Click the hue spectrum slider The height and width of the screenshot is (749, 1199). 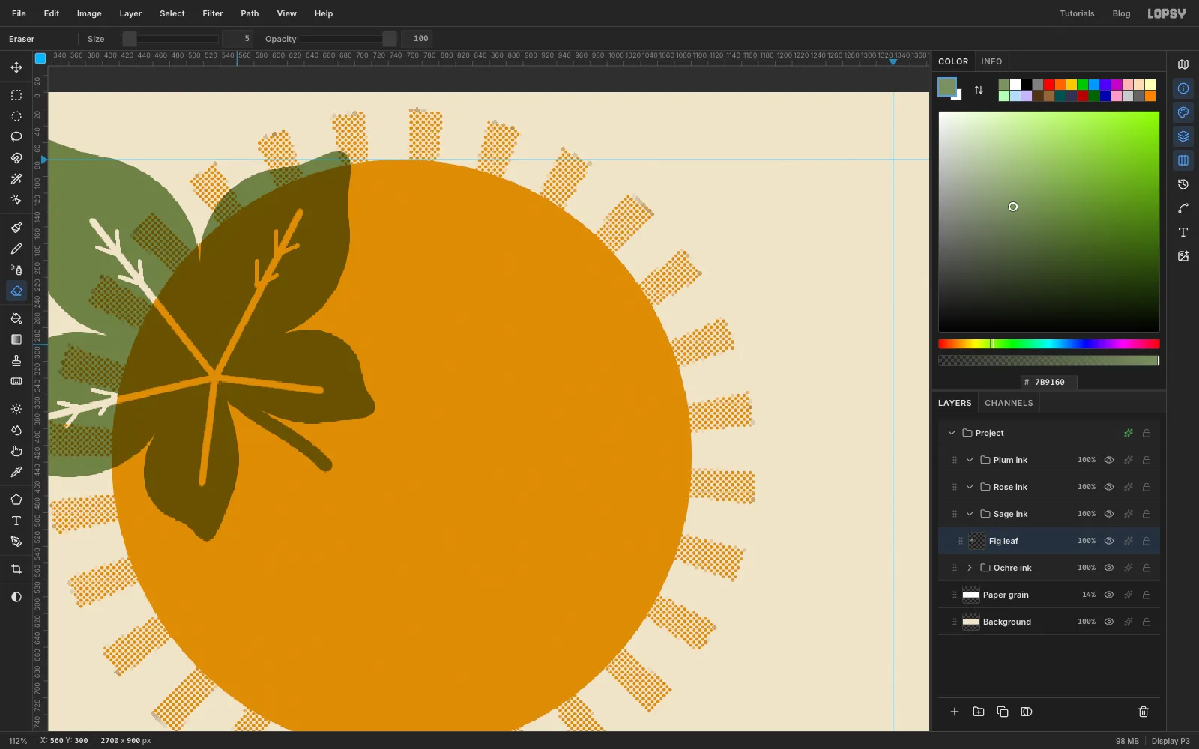coord(1049,344)
